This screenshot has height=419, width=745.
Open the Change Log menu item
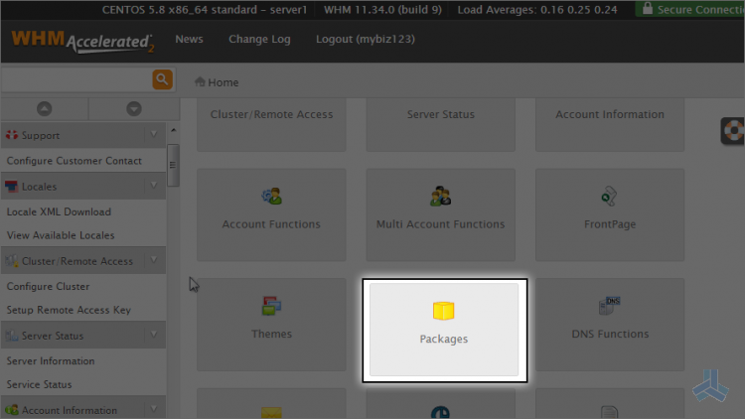pyautogui.click(x=259, y=39)
